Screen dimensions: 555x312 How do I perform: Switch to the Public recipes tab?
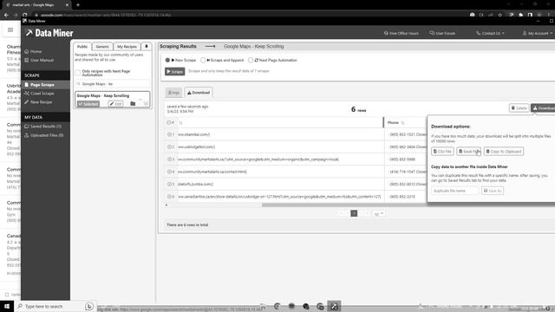82,47
